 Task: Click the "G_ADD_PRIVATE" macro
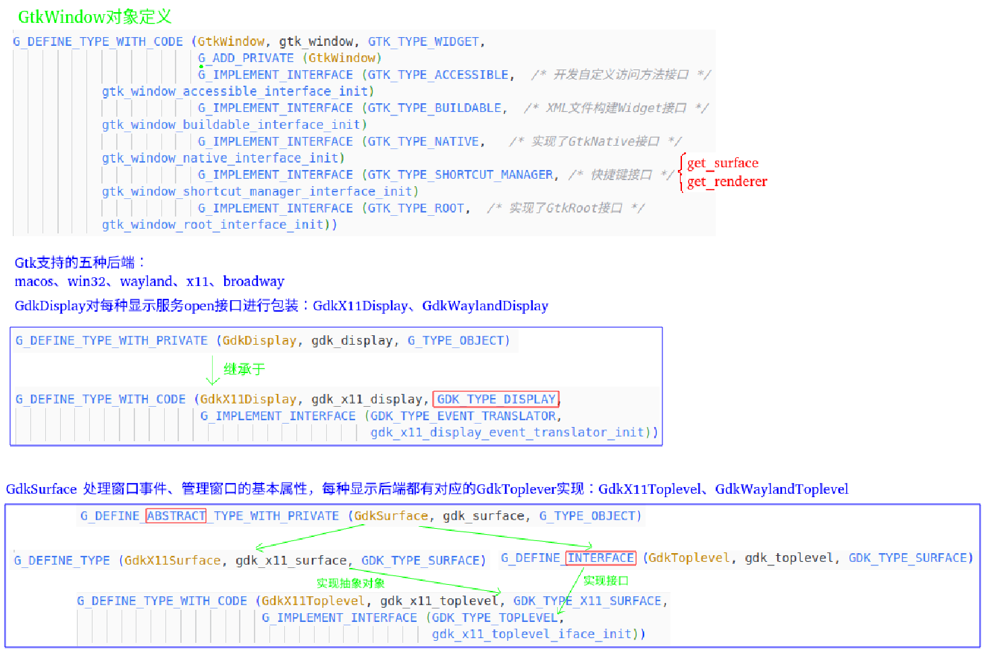[246, 58]
